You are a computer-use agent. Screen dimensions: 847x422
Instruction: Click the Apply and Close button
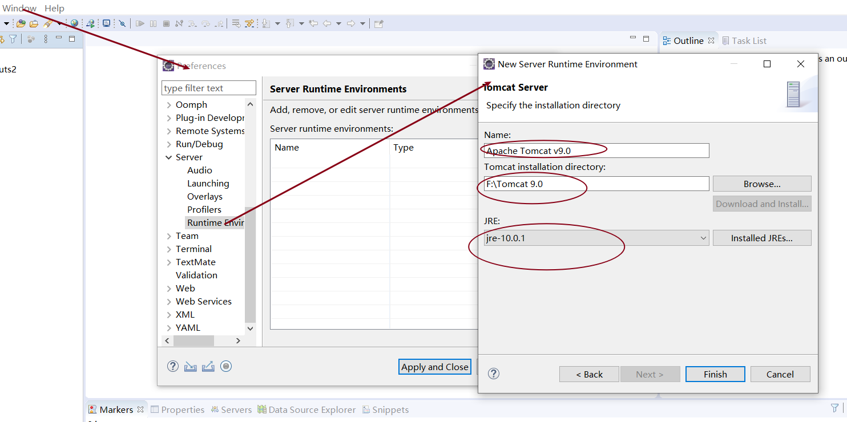pos(435,367)
